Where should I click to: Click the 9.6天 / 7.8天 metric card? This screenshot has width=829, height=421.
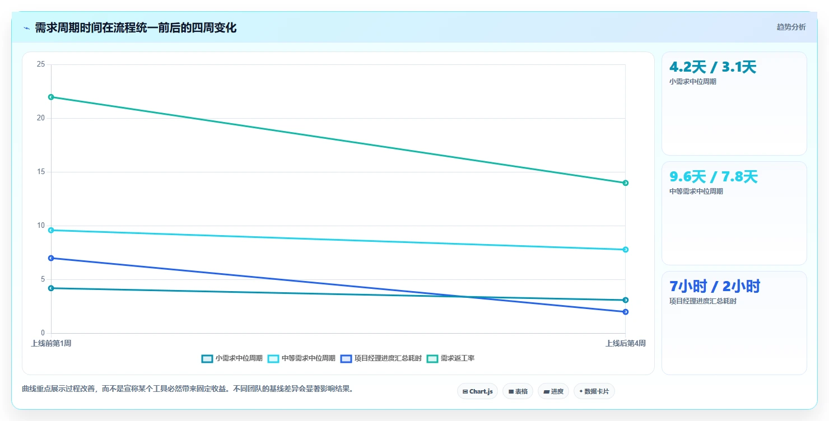(x=734, y=213)
